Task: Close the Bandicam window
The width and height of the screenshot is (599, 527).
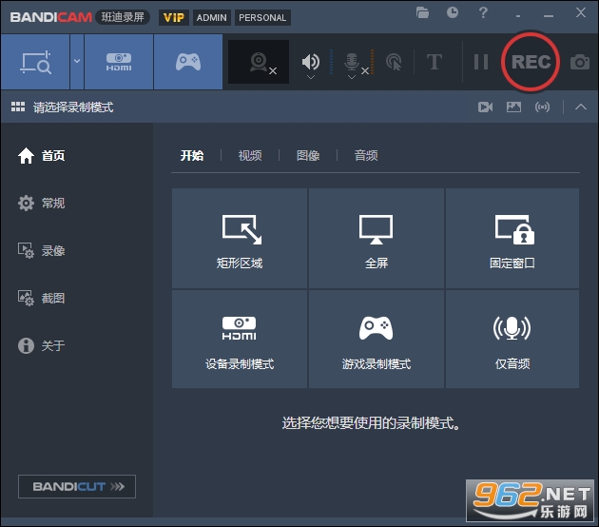Action: (x=581, y=12)
